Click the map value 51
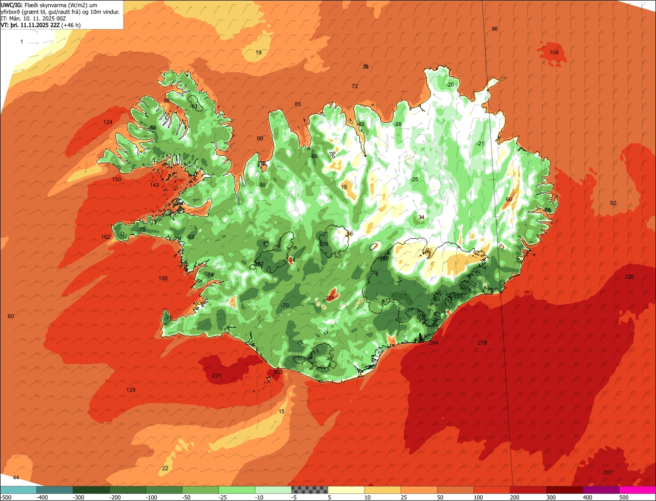Screen dimensions: 656x501 (194, 106)
